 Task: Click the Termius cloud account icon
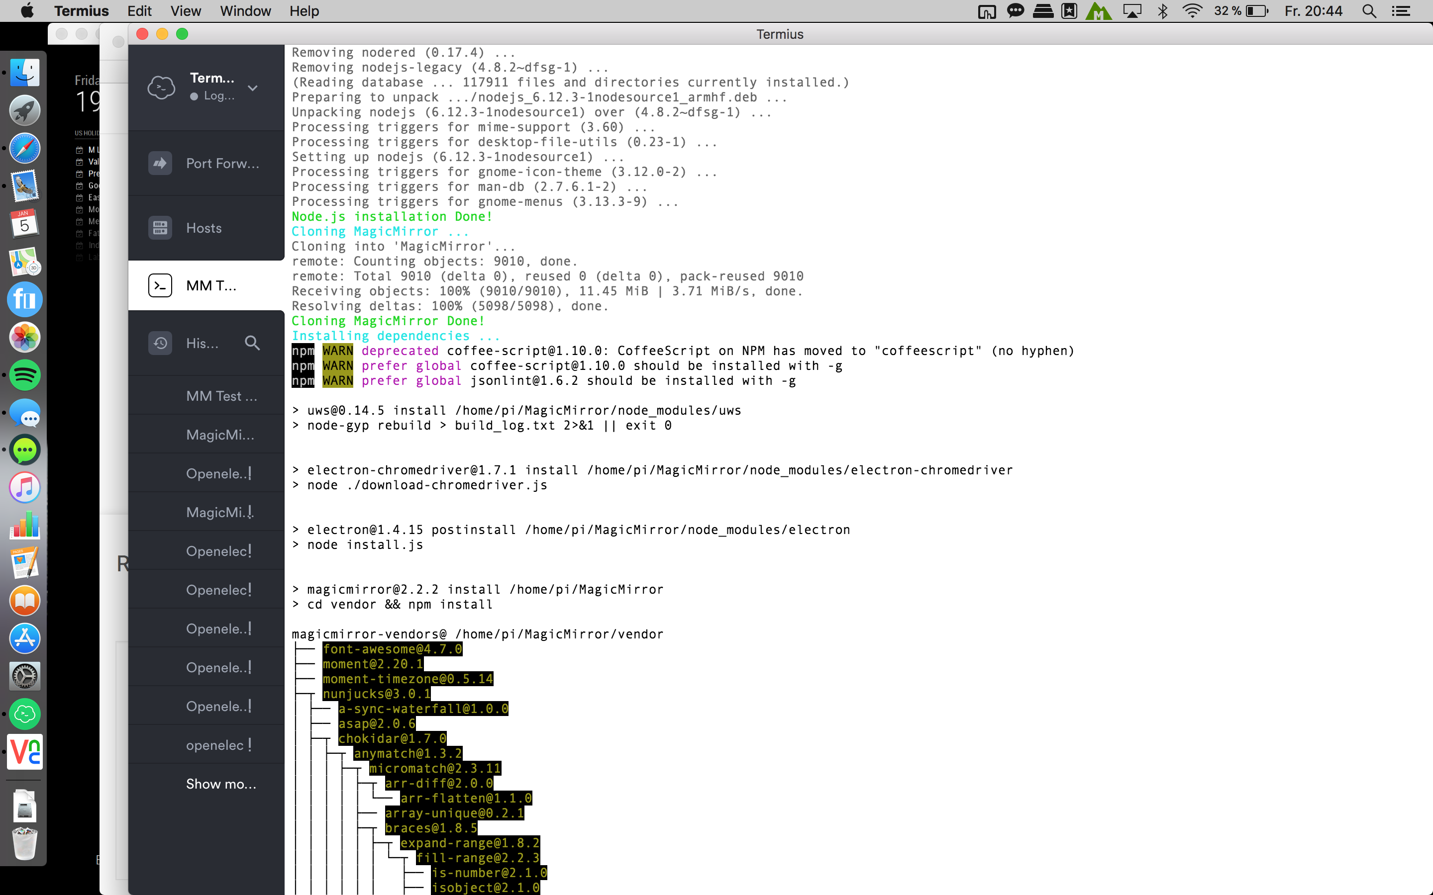click(x=161, y=87)
